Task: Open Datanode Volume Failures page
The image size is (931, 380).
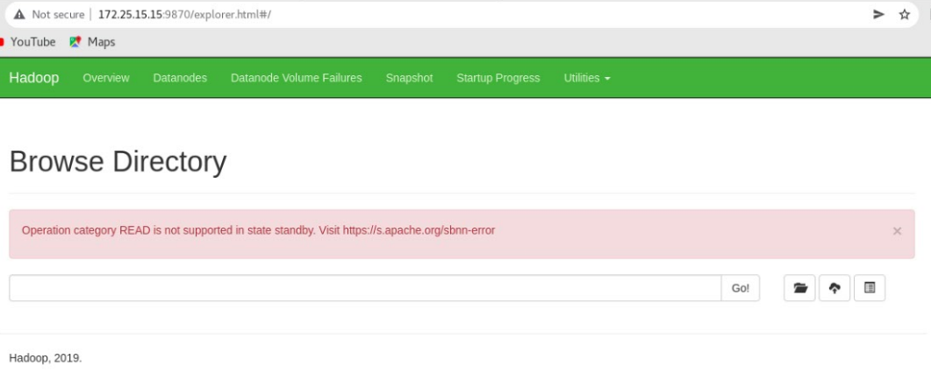Action: tap(297, 78)
